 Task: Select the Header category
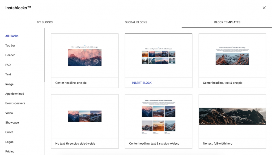10,55
